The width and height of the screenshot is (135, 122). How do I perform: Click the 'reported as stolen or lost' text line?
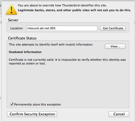[x=27, y=63]
